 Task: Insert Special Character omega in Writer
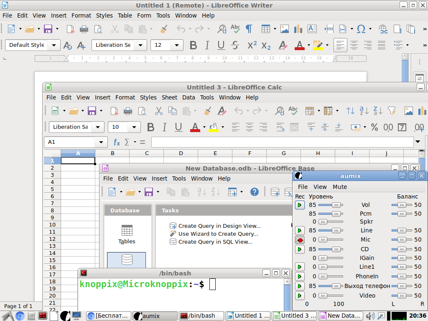point(361,29)
